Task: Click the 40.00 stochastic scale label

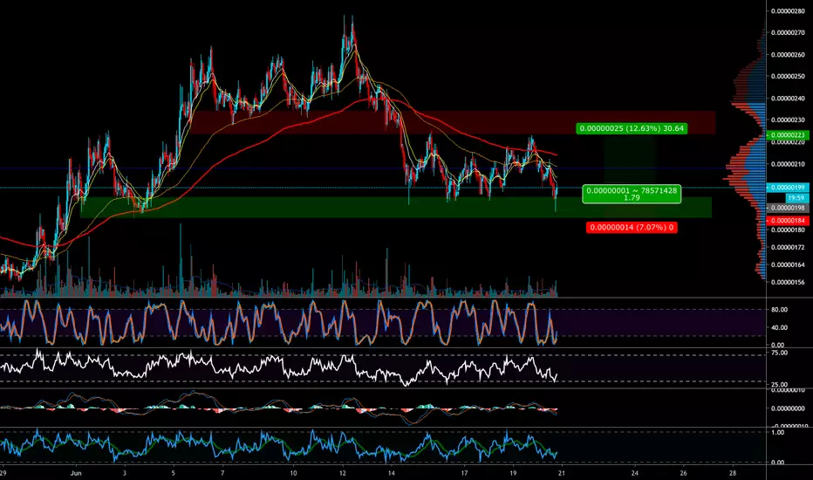Action: coord(779,327)
